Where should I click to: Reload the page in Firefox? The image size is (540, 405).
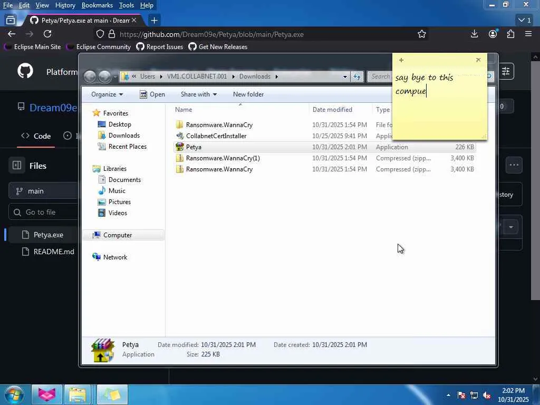tap(47, 34)
